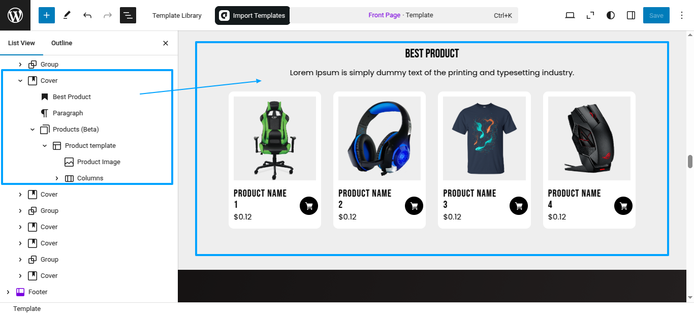
Task: Toggle the Styles half-circle icon
Action: (x=611, y=15)
